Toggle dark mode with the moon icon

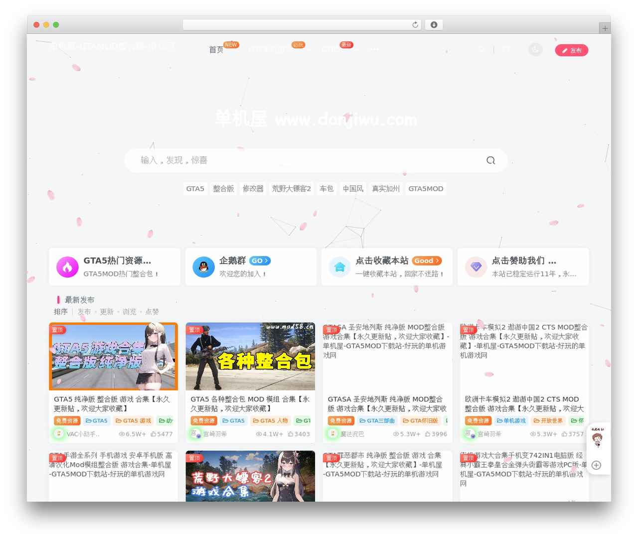point(535,49)
